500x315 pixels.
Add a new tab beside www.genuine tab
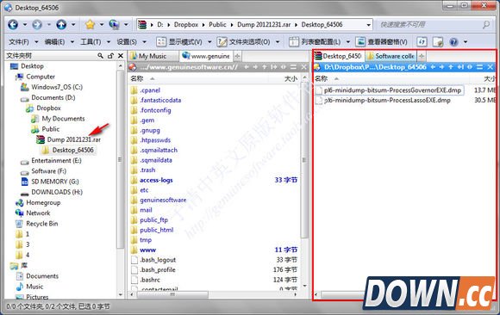[x=237, y=57]
